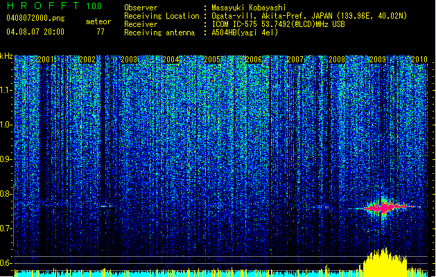Click the meteor label

98,21
